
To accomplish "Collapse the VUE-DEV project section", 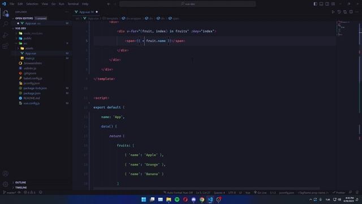I will pos(20,28).
